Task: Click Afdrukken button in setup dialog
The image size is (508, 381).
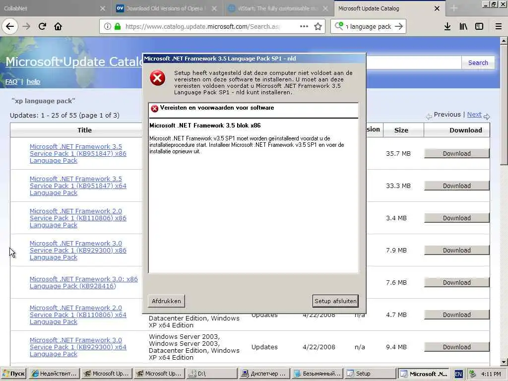Action: (166, 301)
